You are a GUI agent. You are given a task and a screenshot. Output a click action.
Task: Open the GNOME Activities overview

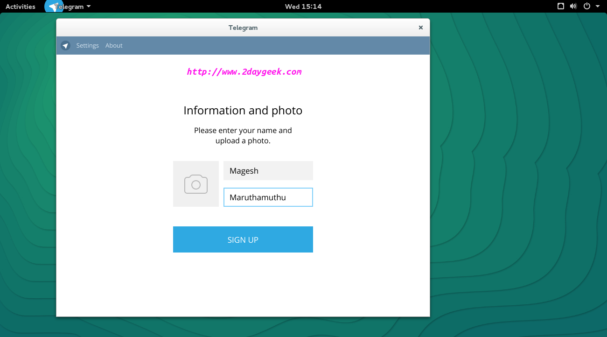21,7
